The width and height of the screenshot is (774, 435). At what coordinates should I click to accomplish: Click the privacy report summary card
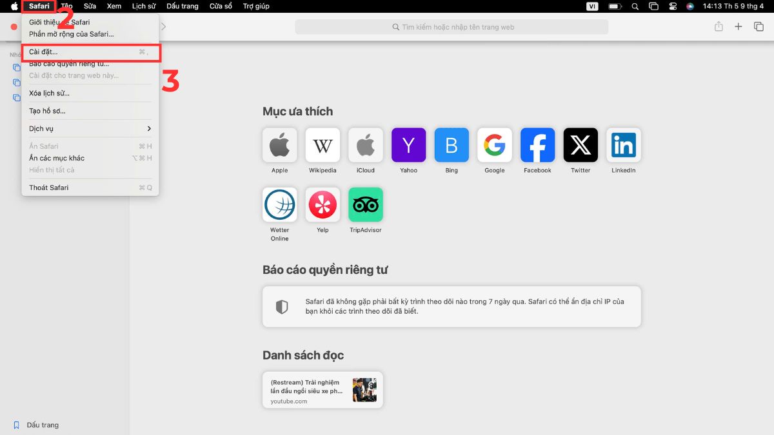point(451,307)
